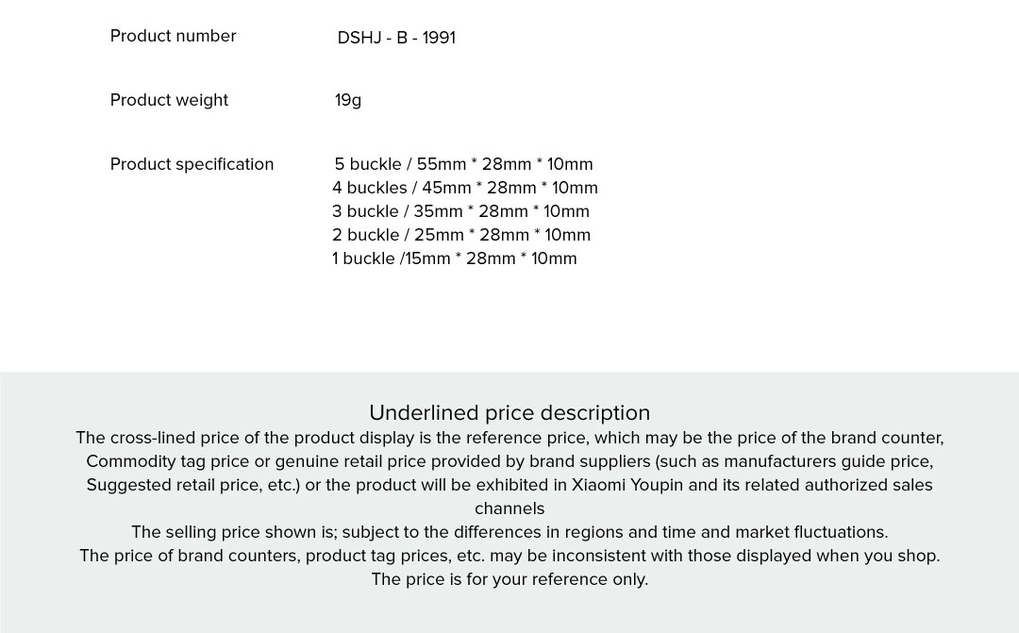1019x633 pixels.
Task: Choose the 2 buckle 25mm specification line
Action: click(x=461, y=235)
